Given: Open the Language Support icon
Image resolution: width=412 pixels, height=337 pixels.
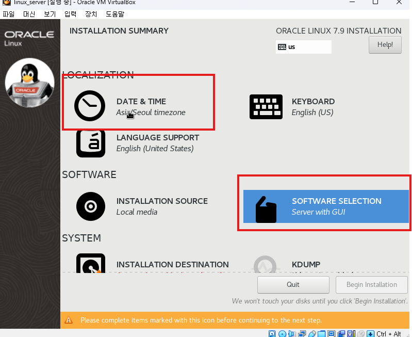Looking at the screenshot, I should tap(91, 143).
